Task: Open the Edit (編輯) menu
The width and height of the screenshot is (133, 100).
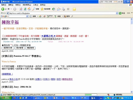Action: [x=11, y=5]
